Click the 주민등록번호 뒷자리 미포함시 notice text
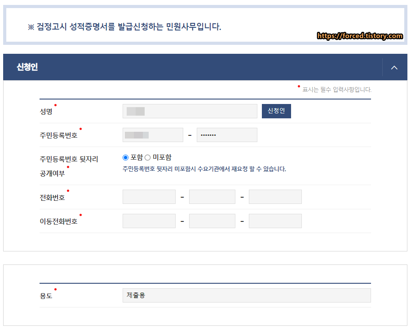The height and width of the screenshot is (329, 411). pyautogui.click(x=204, y=169)
